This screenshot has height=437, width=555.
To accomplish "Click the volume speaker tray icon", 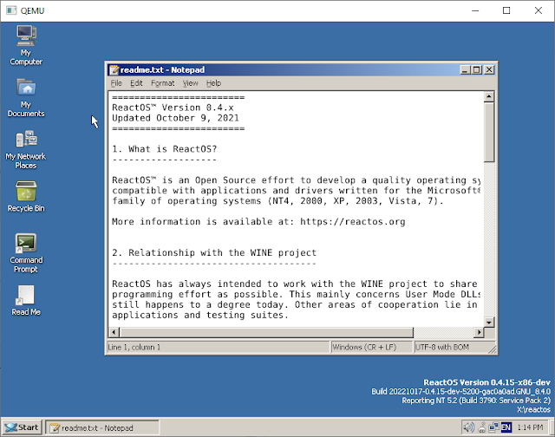I will tap(468, 427).
